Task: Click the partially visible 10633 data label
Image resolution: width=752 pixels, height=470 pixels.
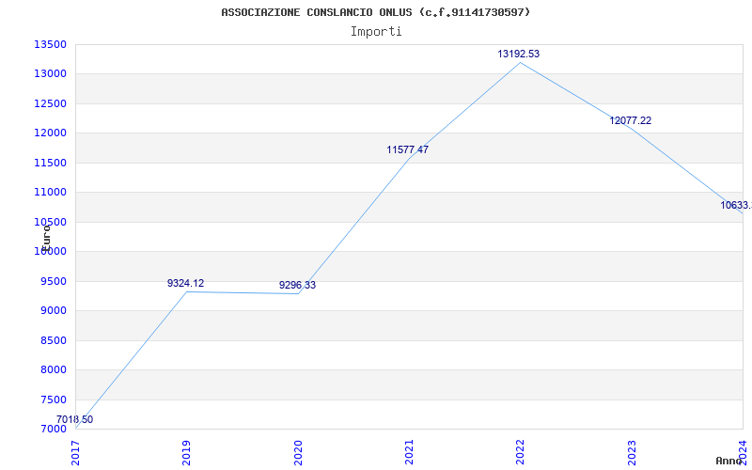Action: (x=736, y=205)
